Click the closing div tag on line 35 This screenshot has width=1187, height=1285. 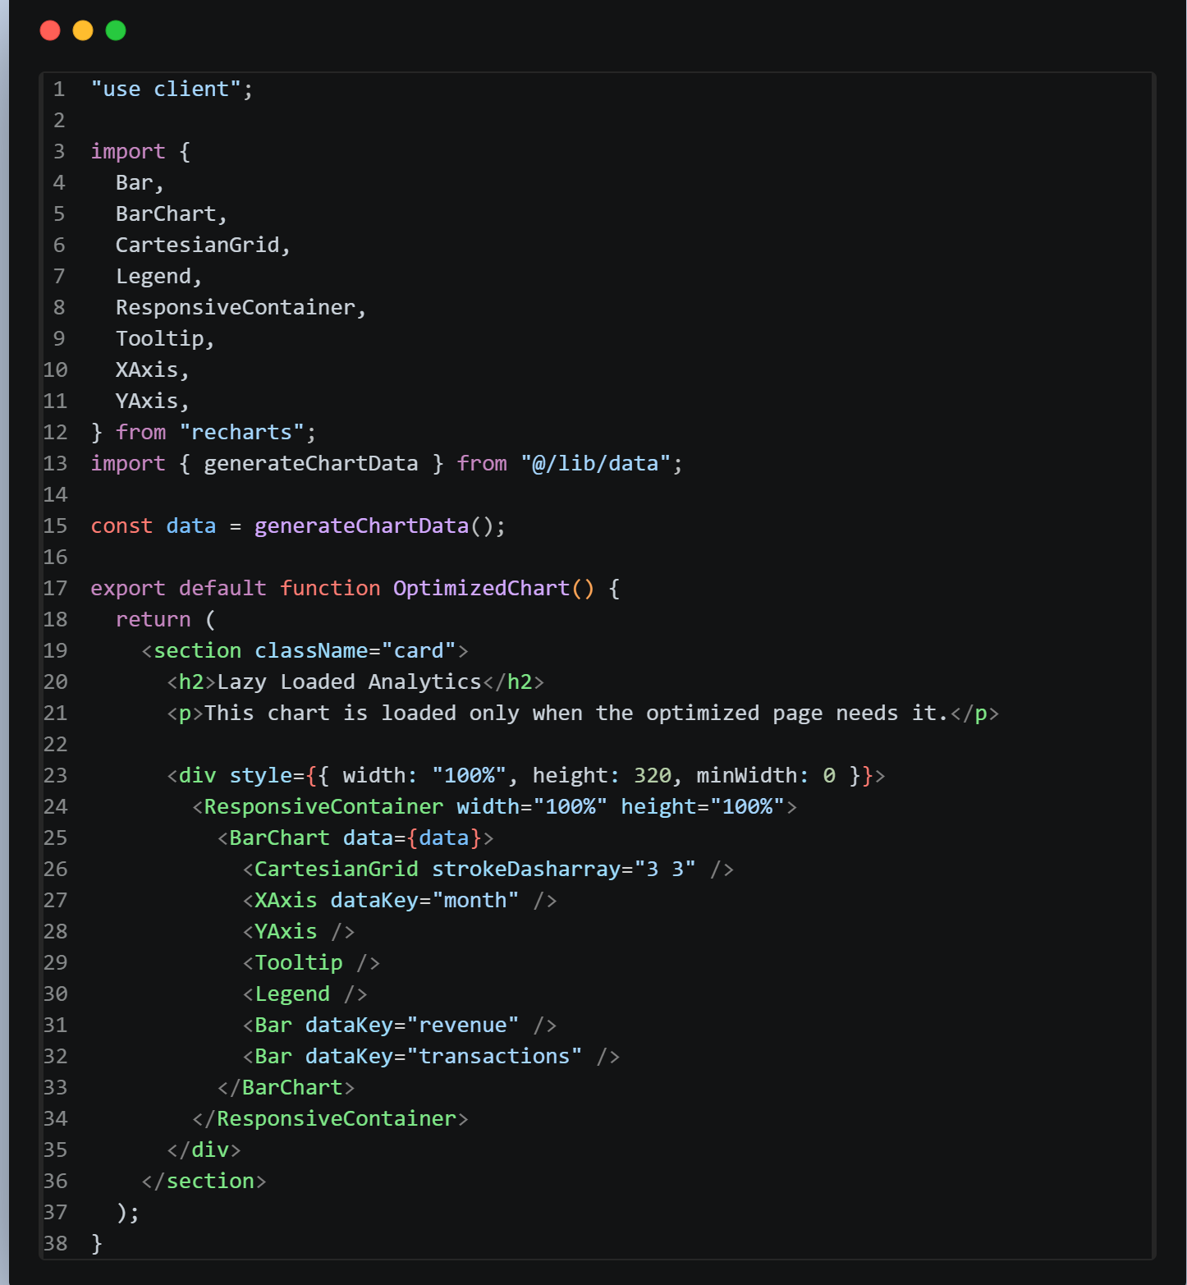tap(204, 1150)
